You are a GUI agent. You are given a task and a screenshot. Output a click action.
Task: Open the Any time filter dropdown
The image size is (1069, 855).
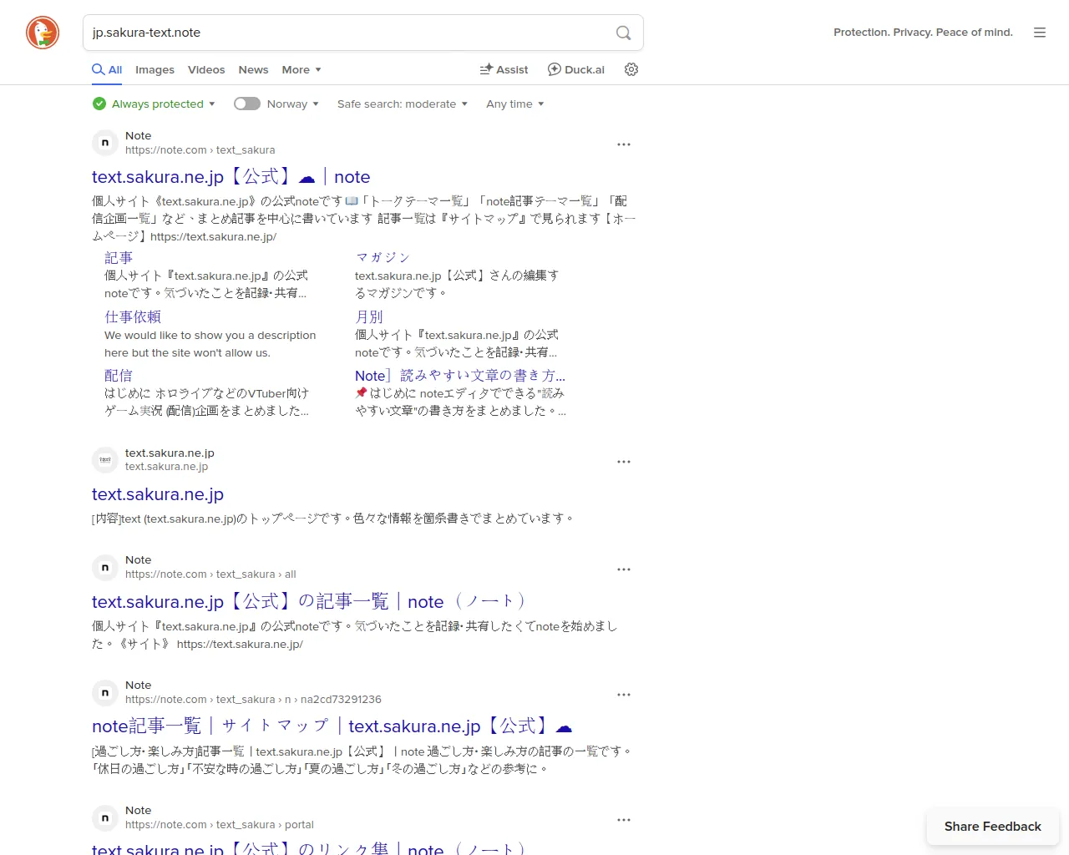[515, 104]
